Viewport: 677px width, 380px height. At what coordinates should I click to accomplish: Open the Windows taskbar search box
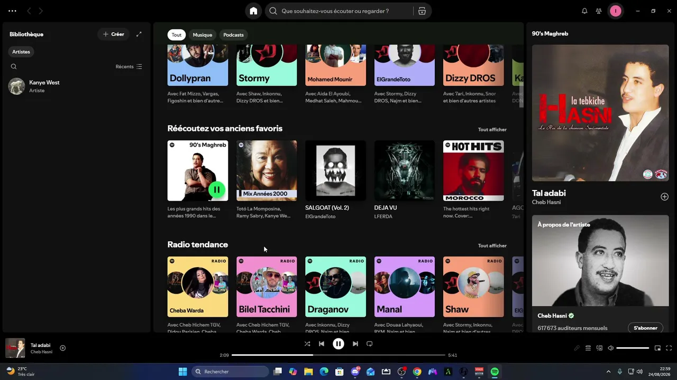pos(230,372)
